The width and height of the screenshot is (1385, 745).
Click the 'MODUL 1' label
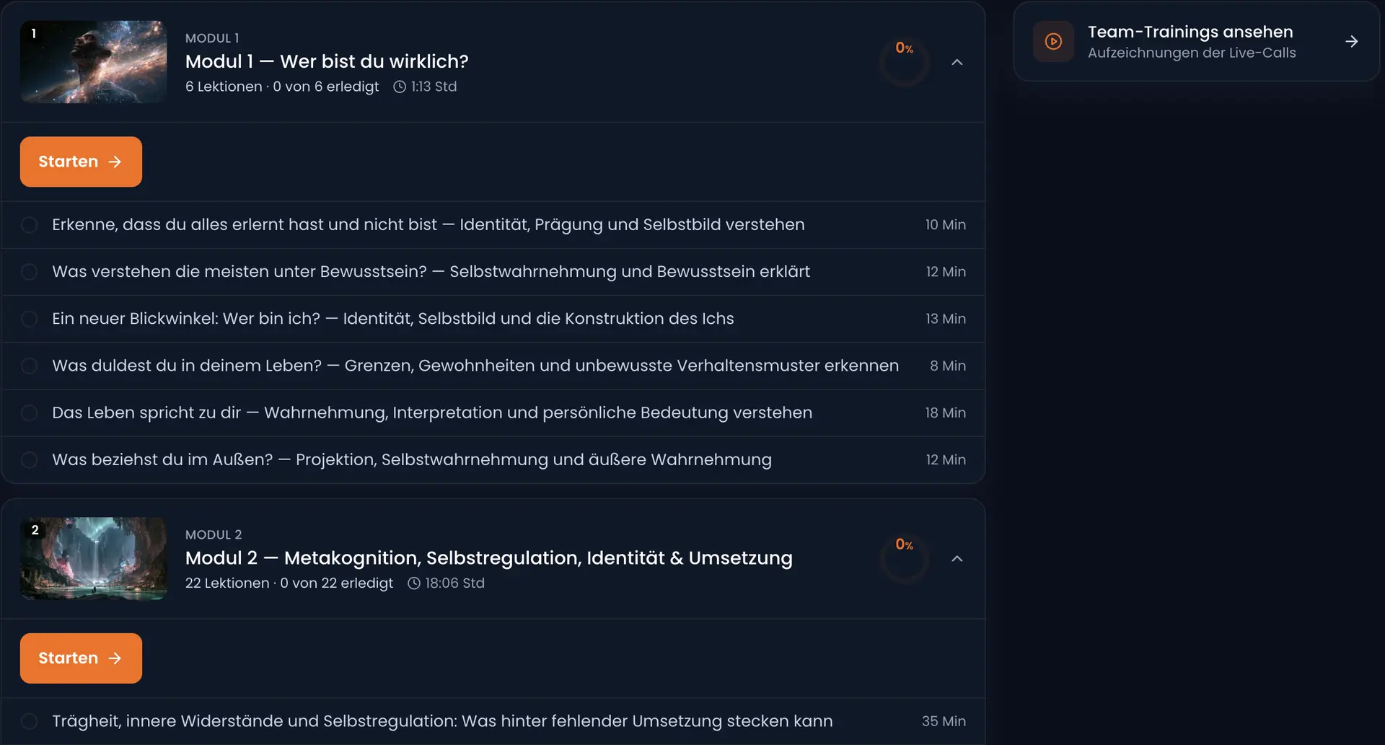pos(212,38)
